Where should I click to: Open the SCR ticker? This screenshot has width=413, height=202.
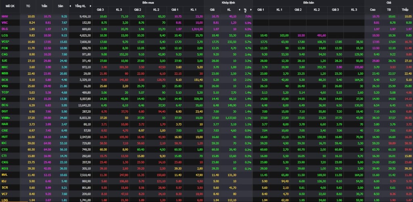click(x=5, y=187)
